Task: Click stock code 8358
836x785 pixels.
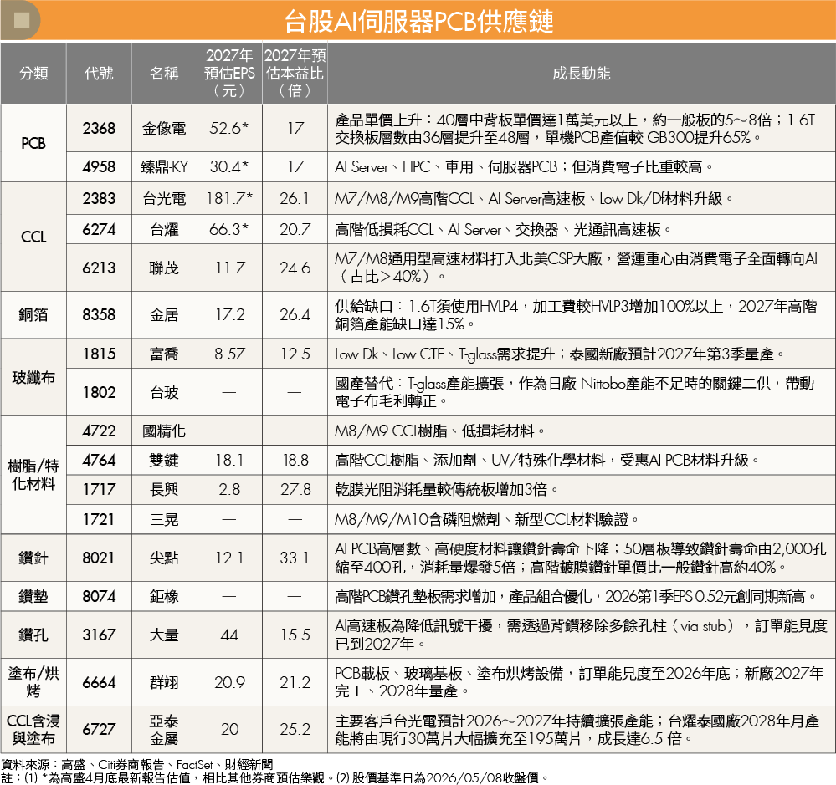Action: pyautogui.click(x=99, y=314)
